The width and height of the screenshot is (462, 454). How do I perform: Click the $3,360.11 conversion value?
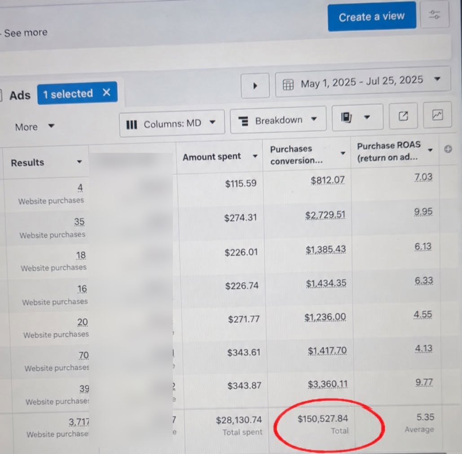tap(328, 384)
